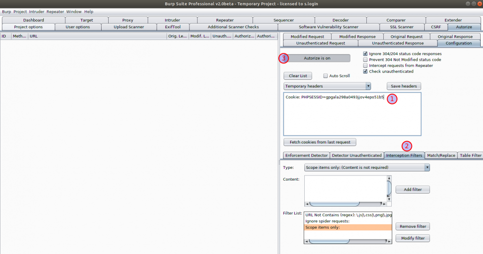Show the Modified Request tab
Viewport: 483px width, 254px height.
click(x=307, y=36)
